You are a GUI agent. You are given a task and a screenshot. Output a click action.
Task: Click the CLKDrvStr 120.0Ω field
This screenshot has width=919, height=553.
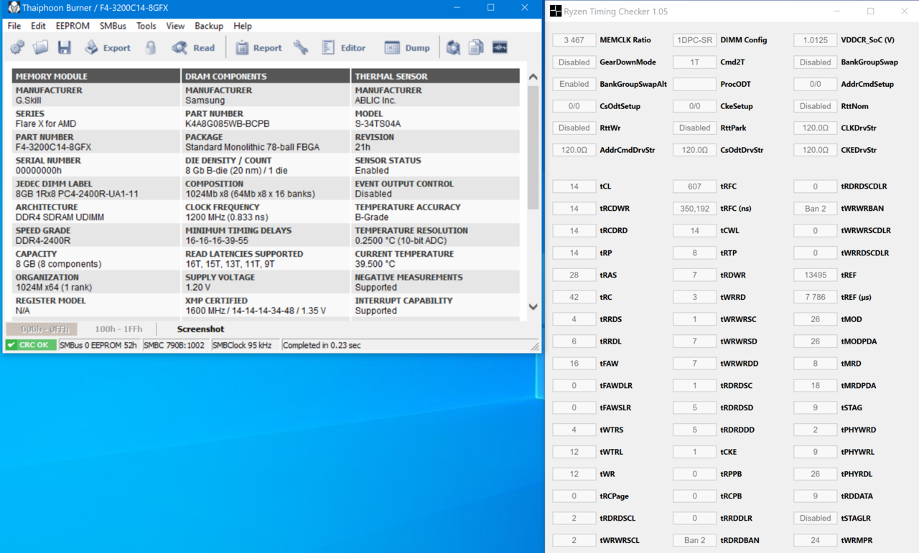pos(816,128)
